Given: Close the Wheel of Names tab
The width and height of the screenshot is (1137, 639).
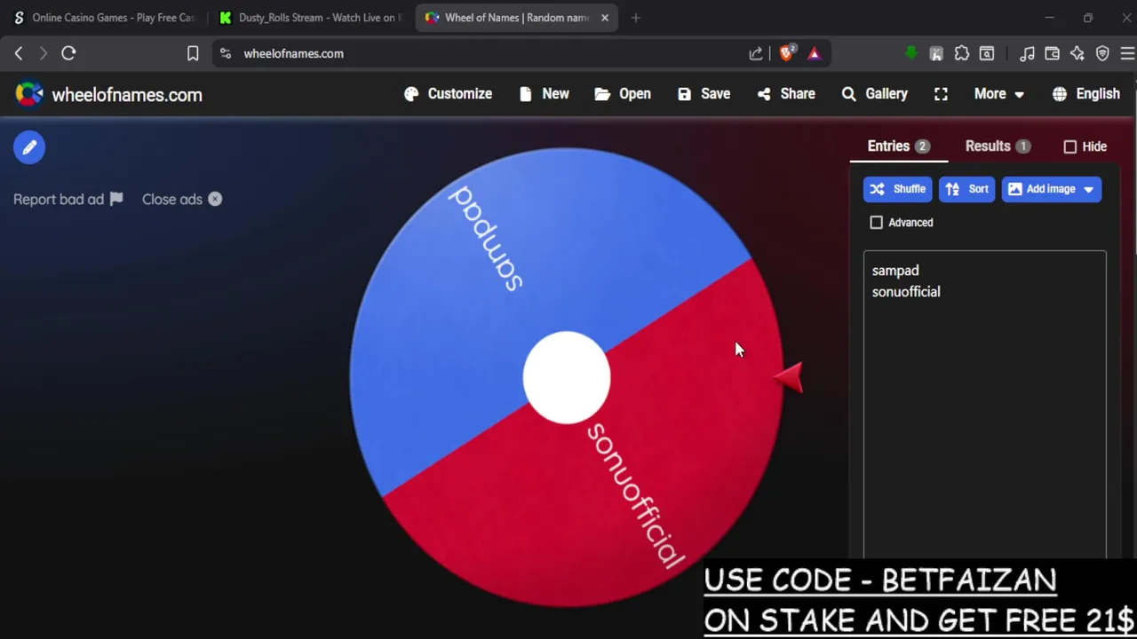Looking at the screenshot, I should (605, 18).
